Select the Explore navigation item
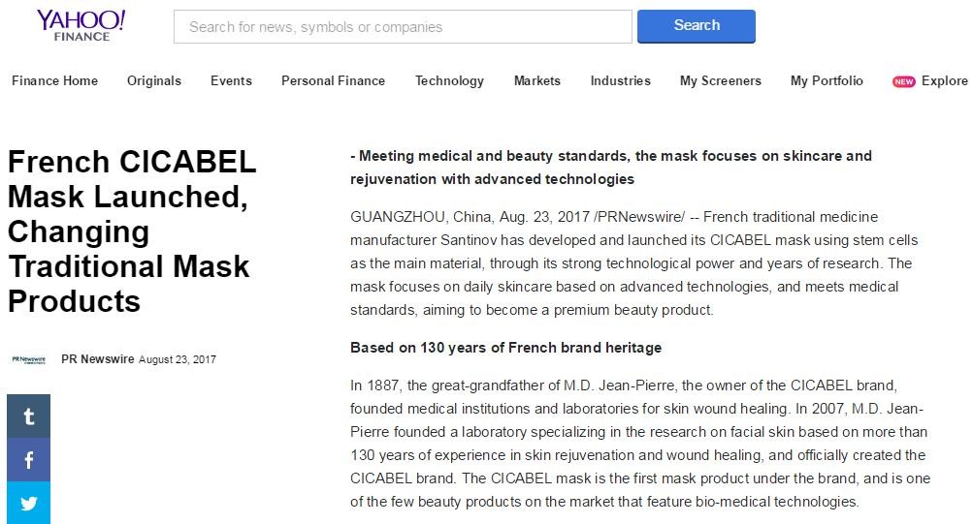 945,81
